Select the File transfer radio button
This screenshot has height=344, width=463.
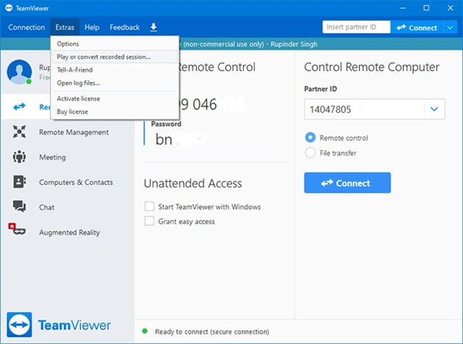click(310, 153)
